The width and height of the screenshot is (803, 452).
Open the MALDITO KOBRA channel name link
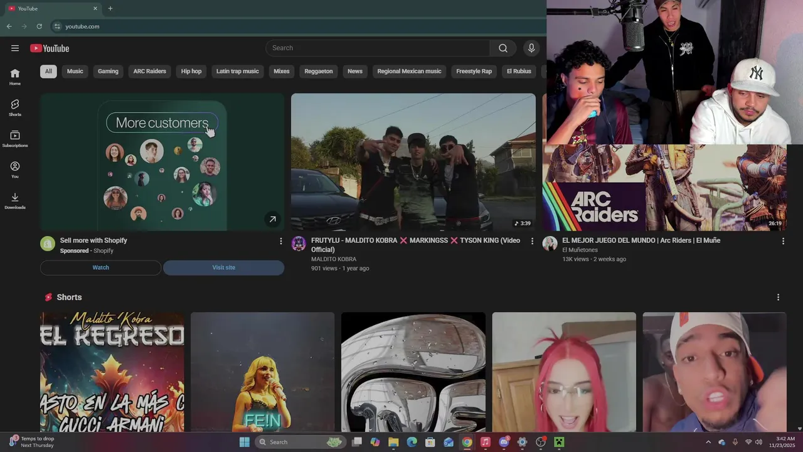[334, 259]
